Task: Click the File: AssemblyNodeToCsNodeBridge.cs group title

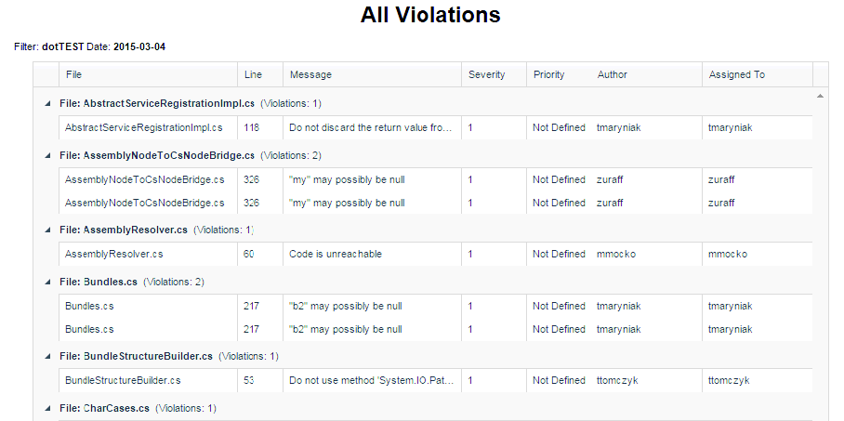Action: 157,155
